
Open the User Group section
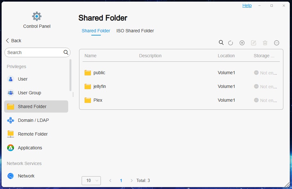36,93
